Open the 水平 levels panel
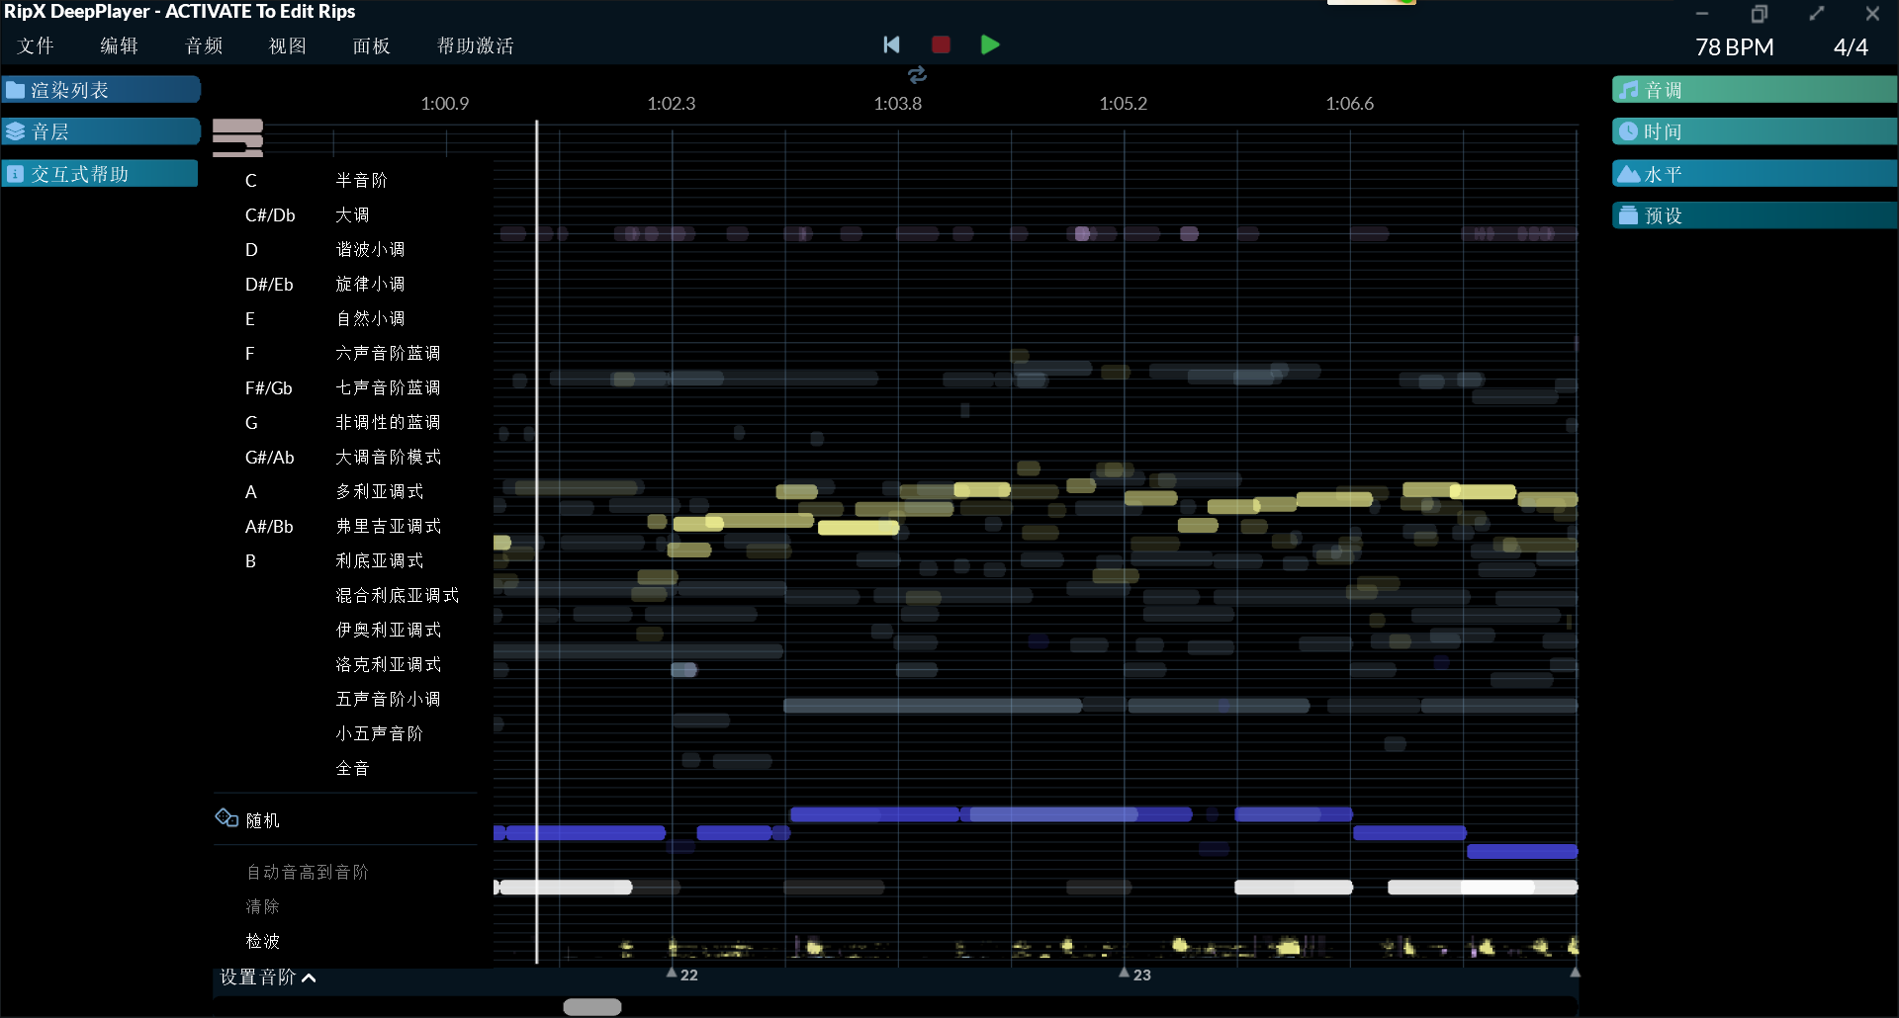The height and width of the screenshot is (1018, 1899). (x=1754, y=174)
